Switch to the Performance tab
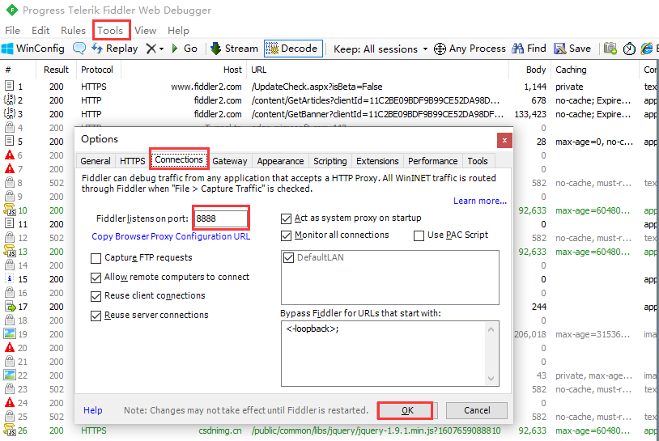 433,161
